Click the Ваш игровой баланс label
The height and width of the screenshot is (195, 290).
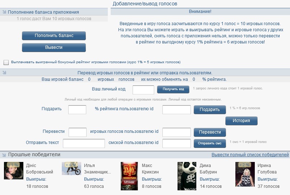point(63,79)
